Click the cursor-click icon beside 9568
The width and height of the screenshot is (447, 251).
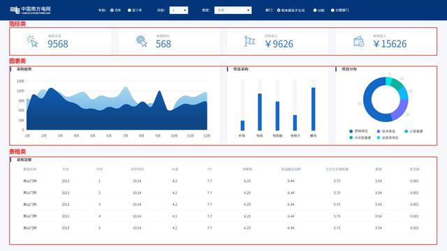[x=32, y=41]
